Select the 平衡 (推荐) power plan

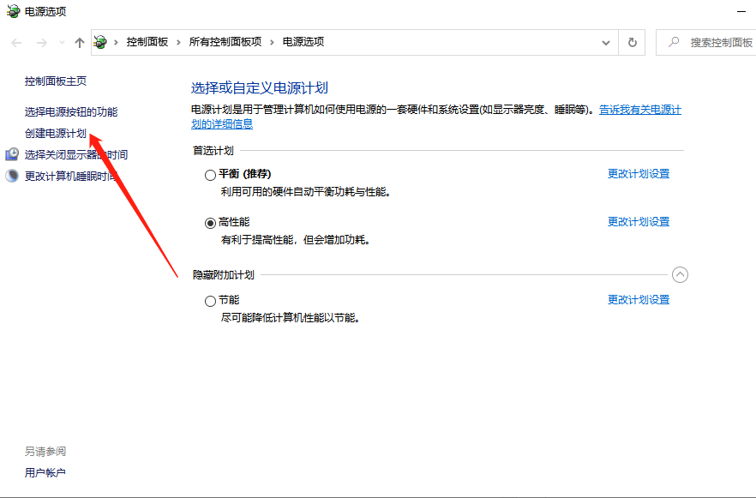[210, 173]
